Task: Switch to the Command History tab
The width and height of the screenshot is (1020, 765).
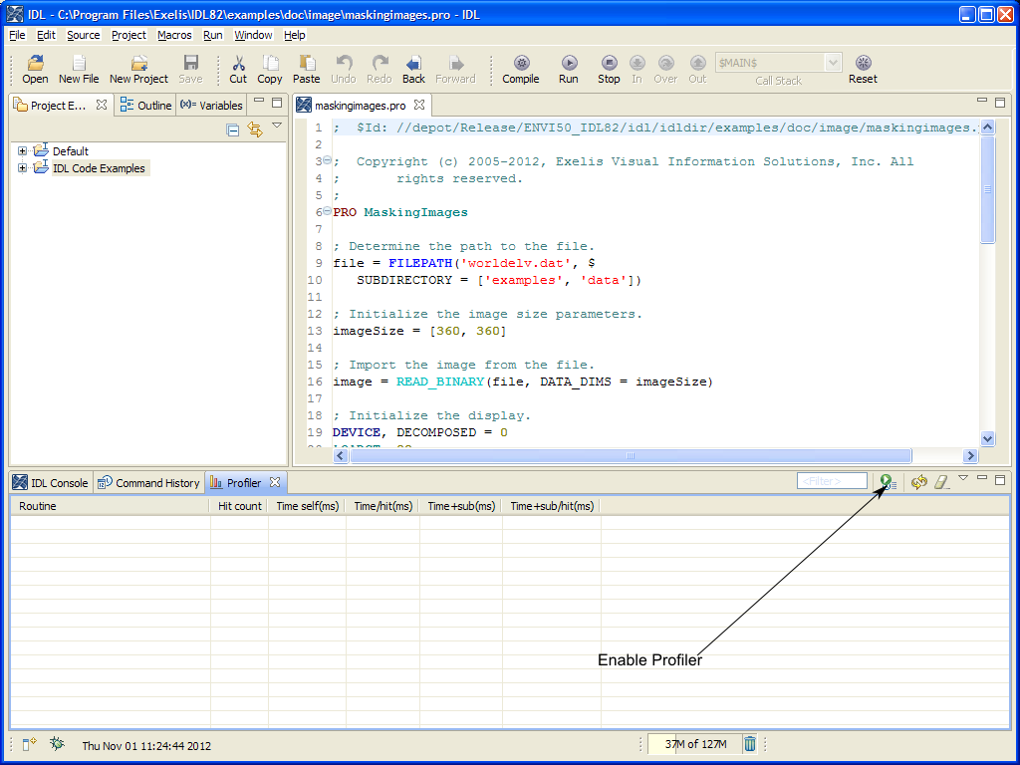Action: (148, 483)
